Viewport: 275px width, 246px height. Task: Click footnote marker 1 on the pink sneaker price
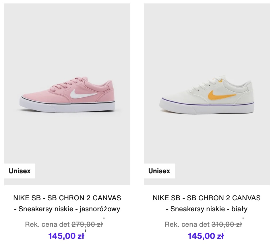click(x=85, y=231)
